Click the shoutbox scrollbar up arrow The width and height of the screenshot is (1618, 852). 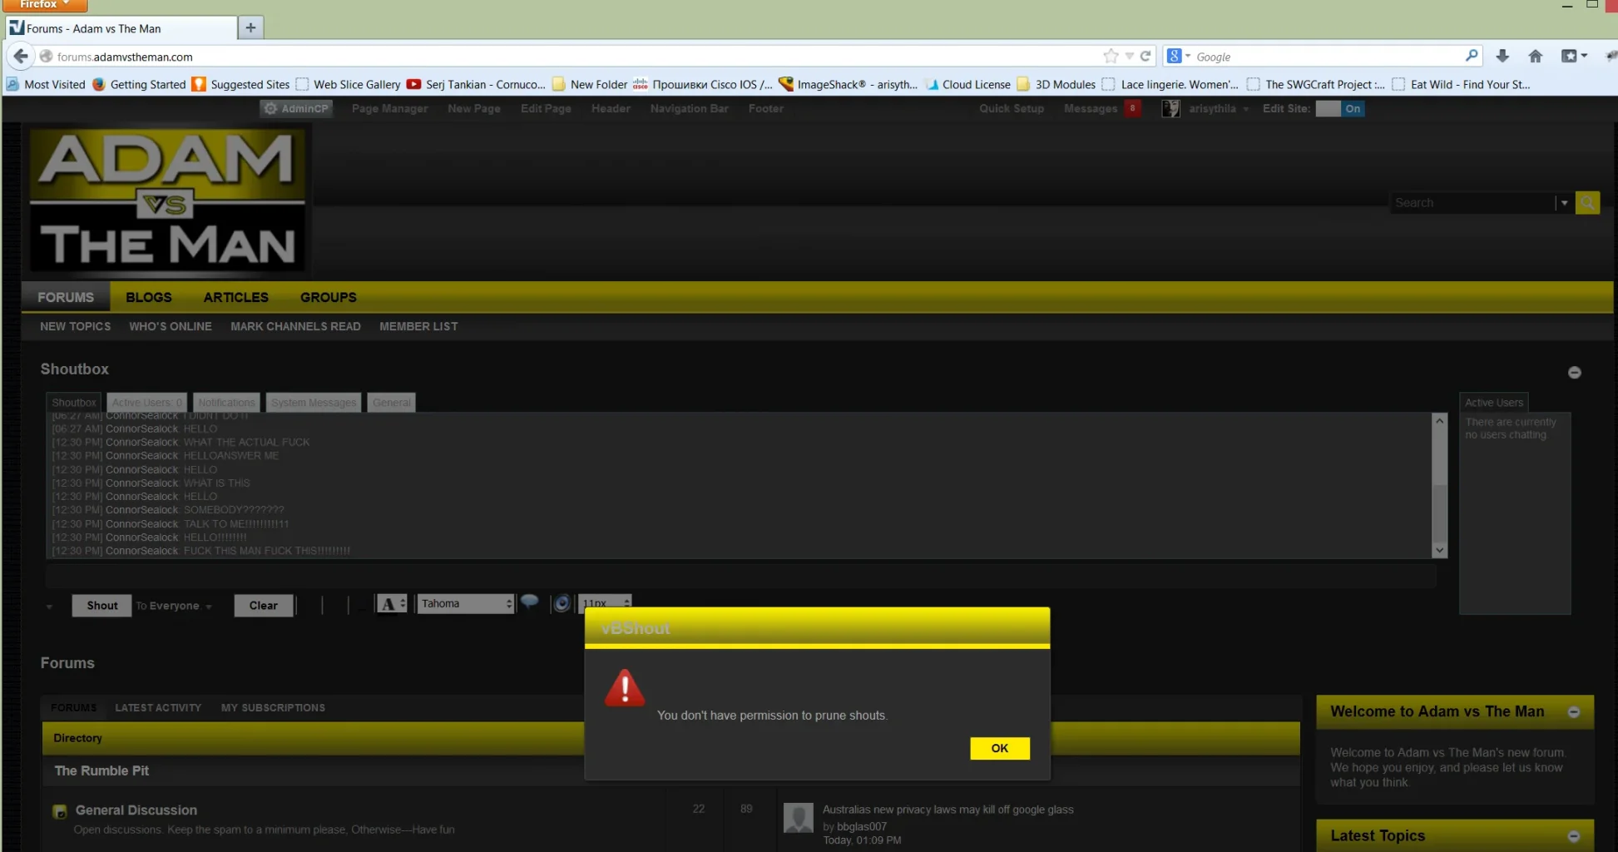[x=1439, y=421]
